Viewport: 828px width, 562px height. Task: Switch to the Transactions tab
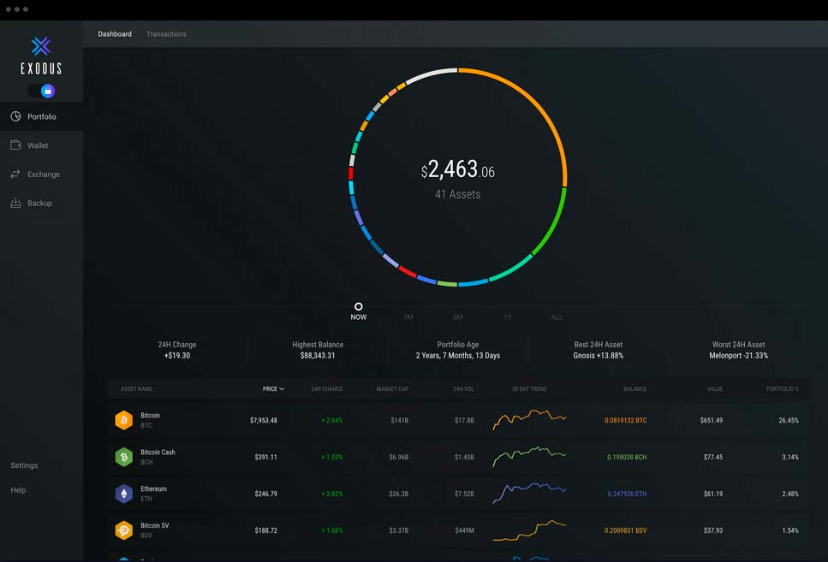[166, 33]
